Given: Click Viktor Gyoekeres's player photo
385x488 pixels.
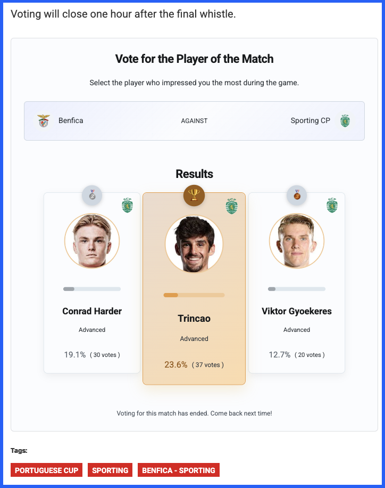Looking at the screenshot, I should [x=297, y=241].
